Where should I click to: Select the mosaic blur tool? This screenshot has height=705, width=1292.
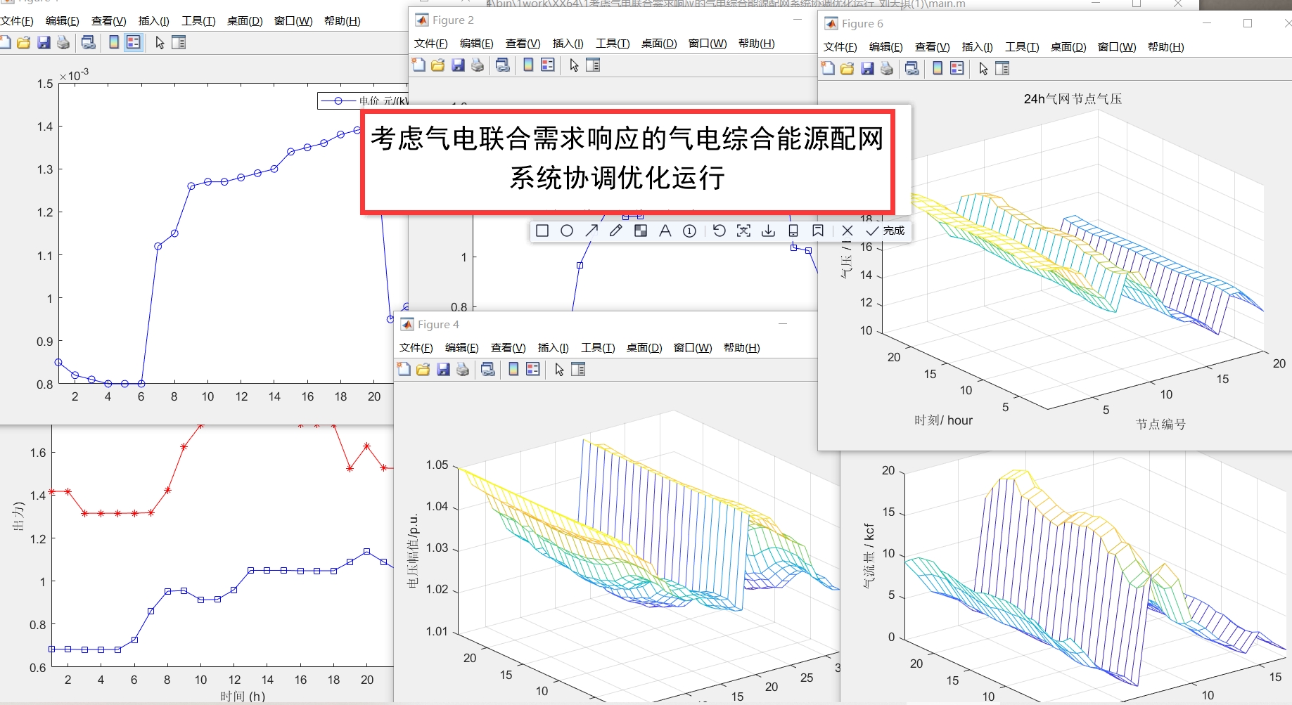[x=641, y=231]
